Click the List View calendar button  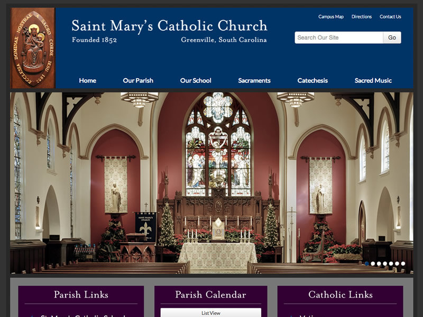tap(210, 313)
